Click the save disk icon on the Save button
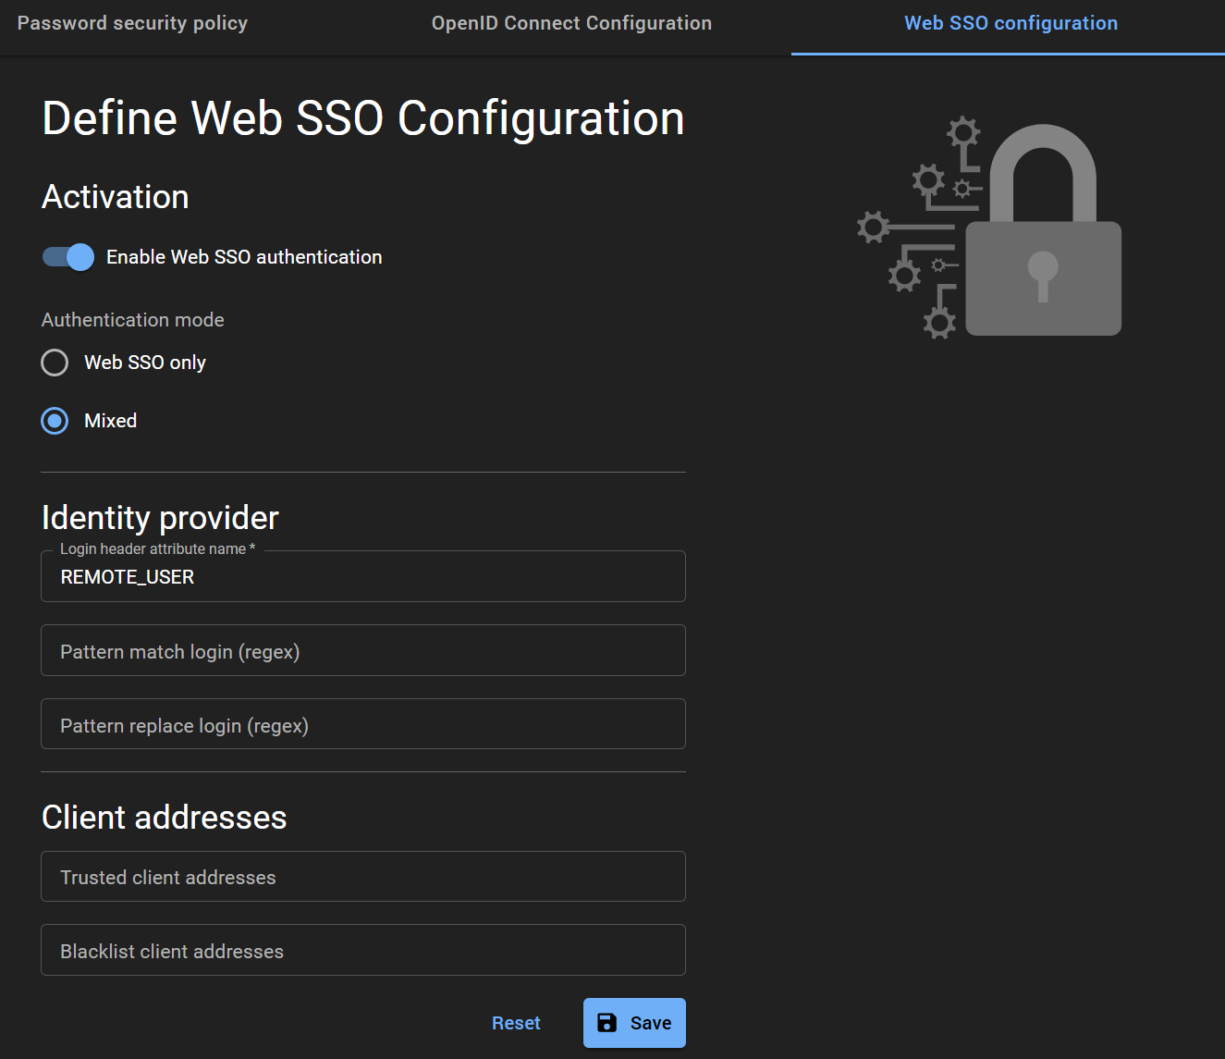1225x1059 pixels. click(607, 1023)
